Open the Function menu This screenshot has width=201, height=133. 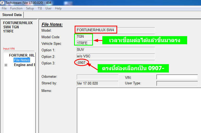pos(16,8)
